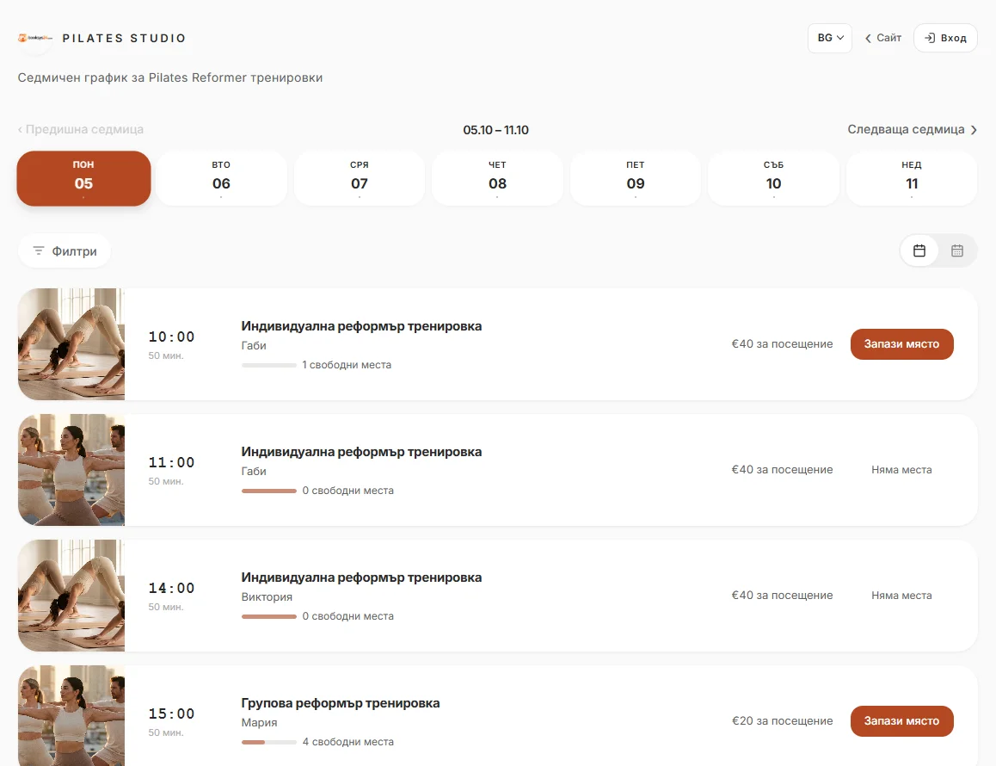Click the Вход login button
The image size is (996, 766).
pyautogui.click(x=945, y=38)
